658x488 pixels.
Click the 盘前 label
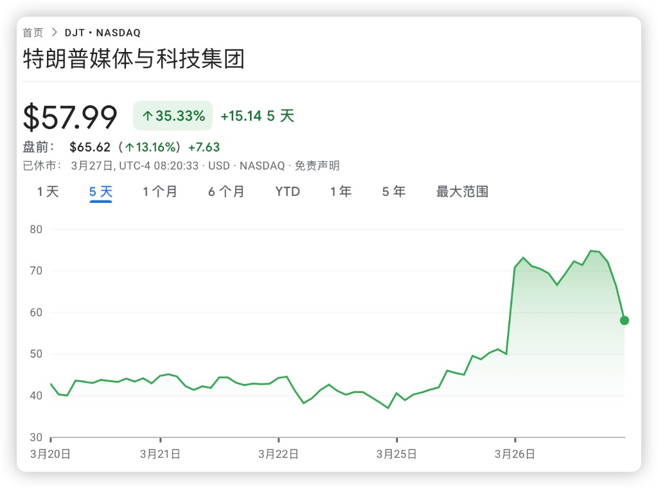pos(39,147)
